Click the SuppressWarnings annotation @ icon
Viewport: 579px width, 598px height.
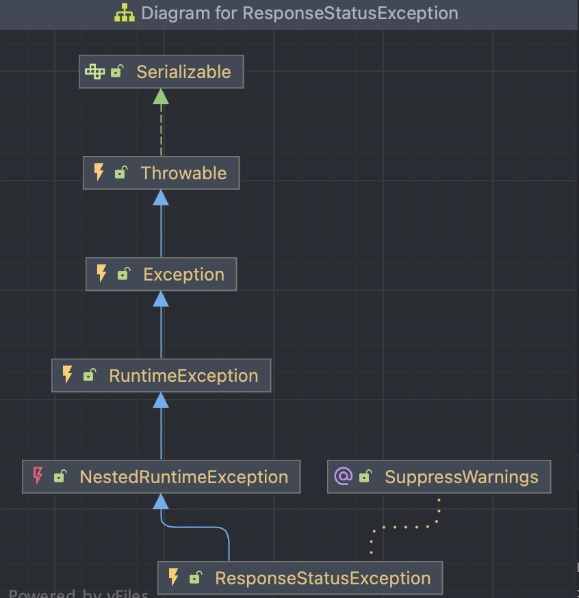(x=343, y=476)
